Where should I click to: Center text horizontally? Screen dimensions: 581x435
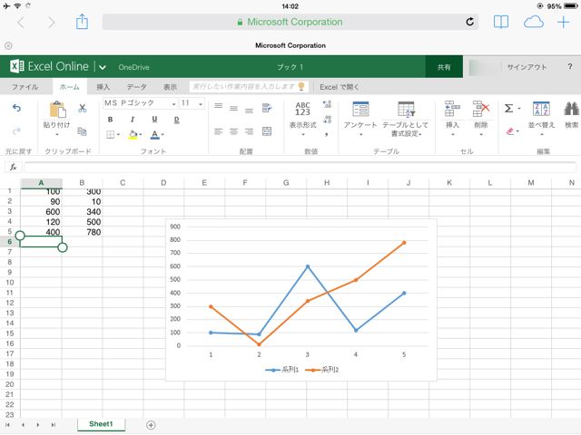(234, 131)
